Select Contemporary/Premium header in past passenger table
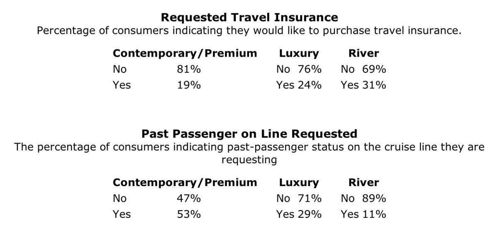This screenshot has height=241, width=498. pyautogui.click(x=185, y=183)
